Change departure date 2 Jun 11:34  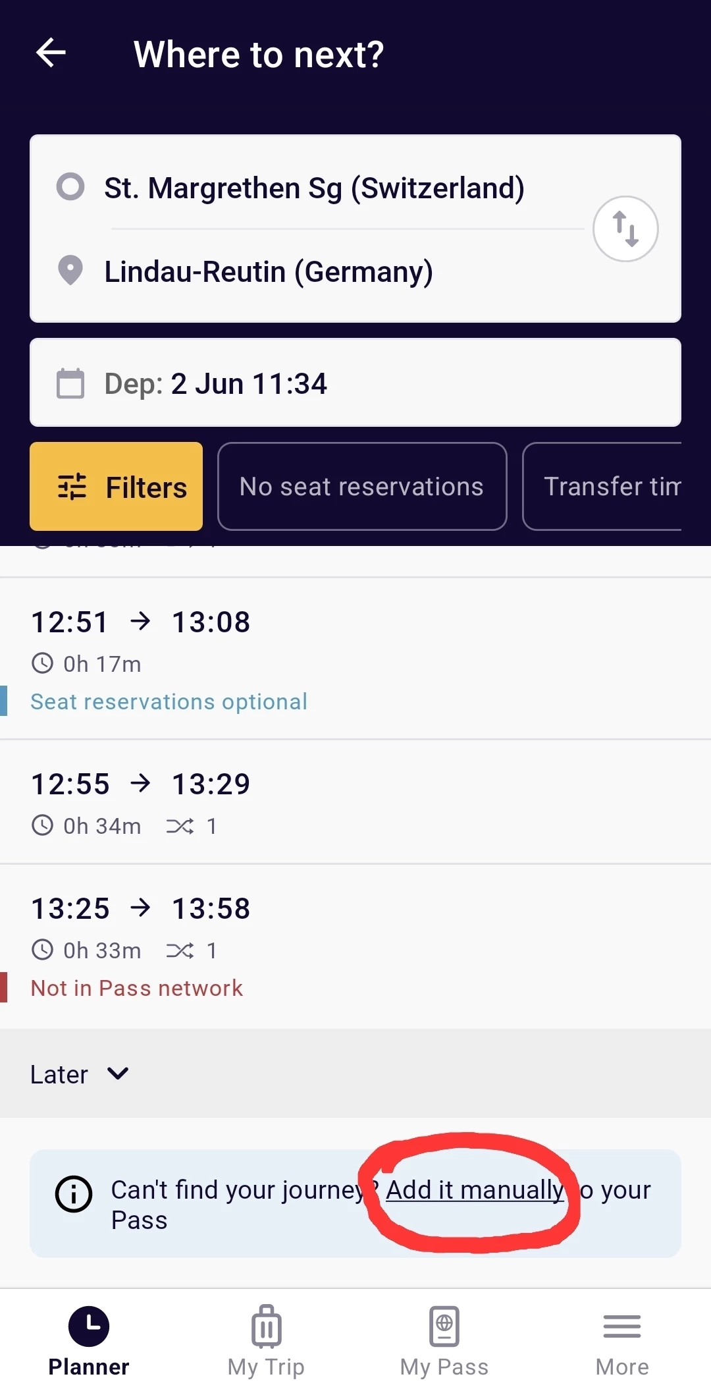tap(249, 383)
